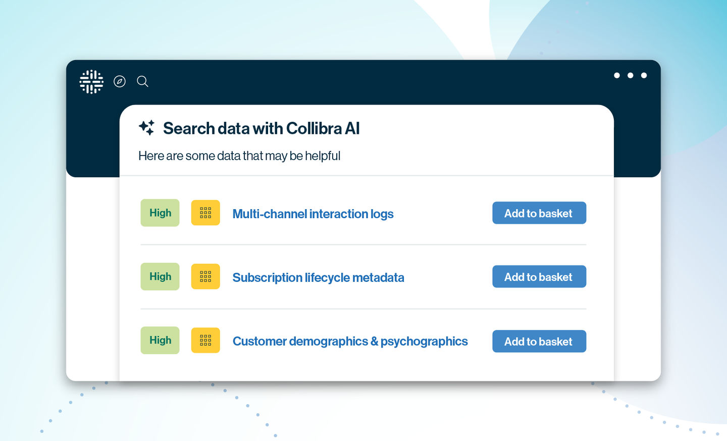Click the Collibra logo icon
Viewport: 727px width, 441px height.
coord(91,82)
